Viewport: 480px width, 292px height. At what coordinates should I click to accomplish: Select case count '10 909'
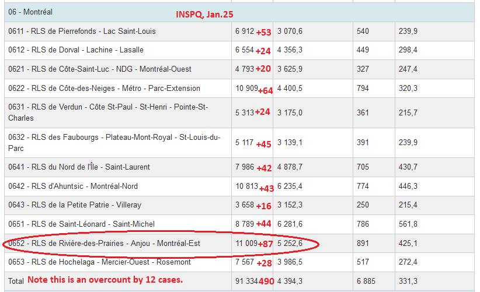point(247,88)
